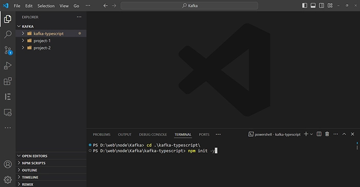Open the Manage gear icon

click(x=8, y=180)
